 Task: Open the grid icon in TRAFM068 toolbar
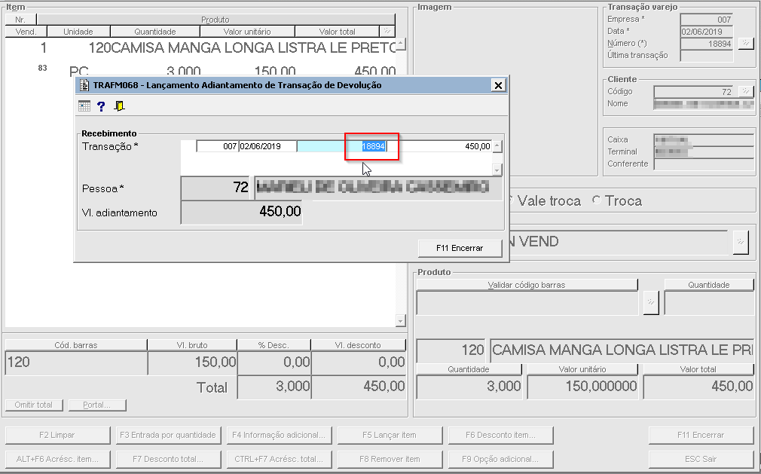point(84,106)
